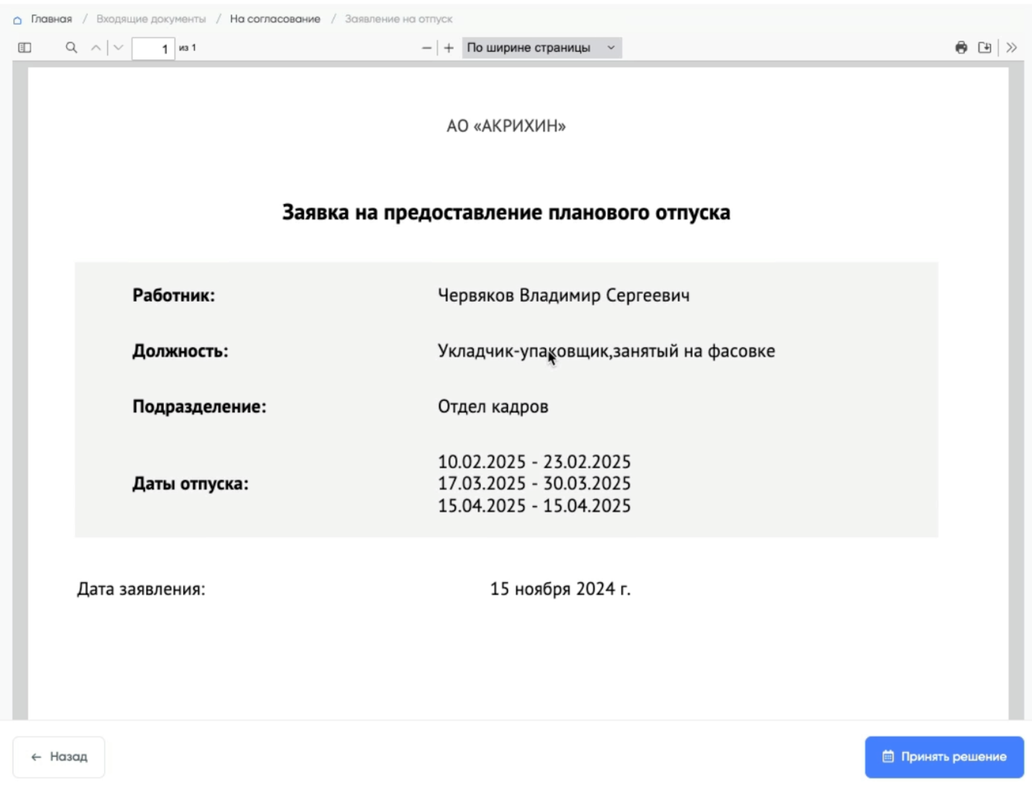Click the 'Назад' back button
Image resolution: width=1032 pixels, height=785 pixels.
point(59,757)
